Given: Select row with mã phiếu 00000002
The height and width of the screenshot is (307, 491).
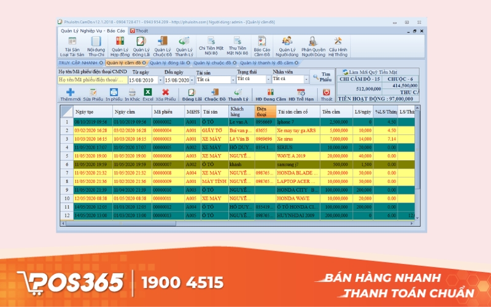Looking at the screenshot, I should (238, 122).
